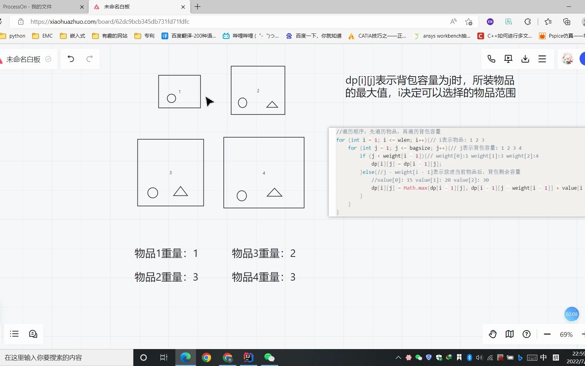585x366 pixels.
Task: Toggle the minimap view
Action: [509, 334]
